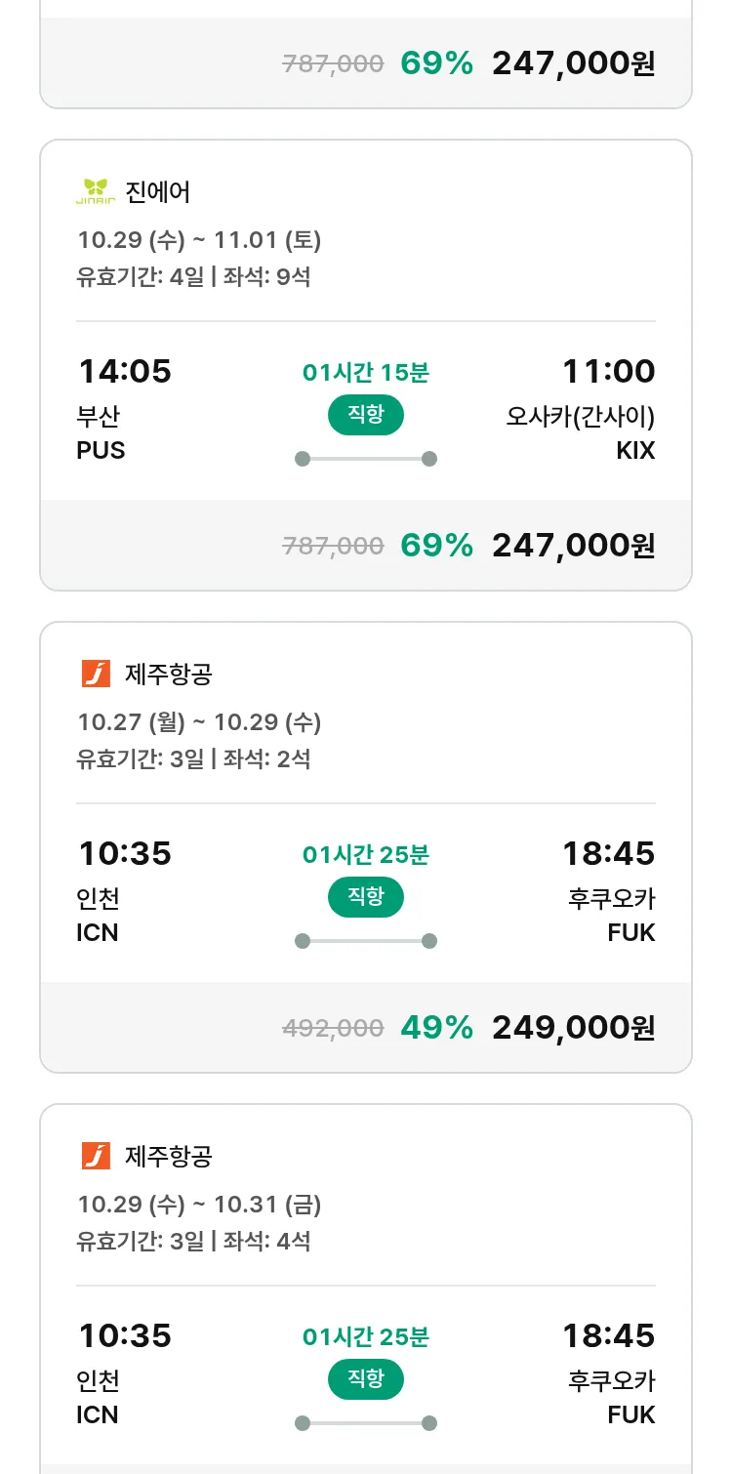Click the 49% discount label
Viewport: 732px width, 1474px height.
click(436, 1027)
